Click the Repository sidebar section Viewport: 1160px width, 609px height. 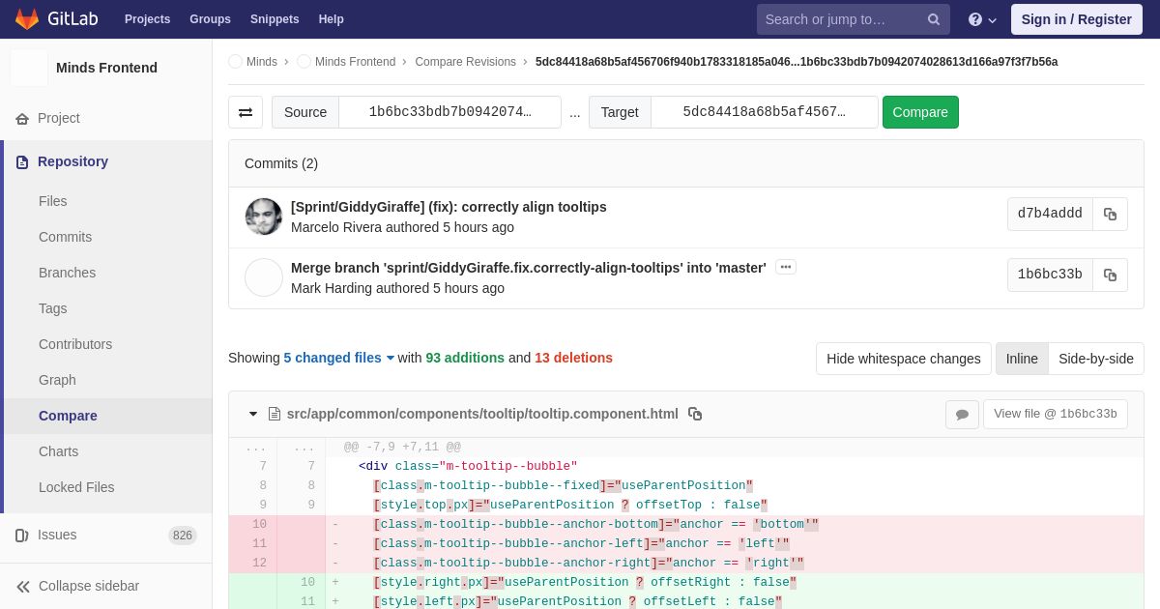[106, 161]
